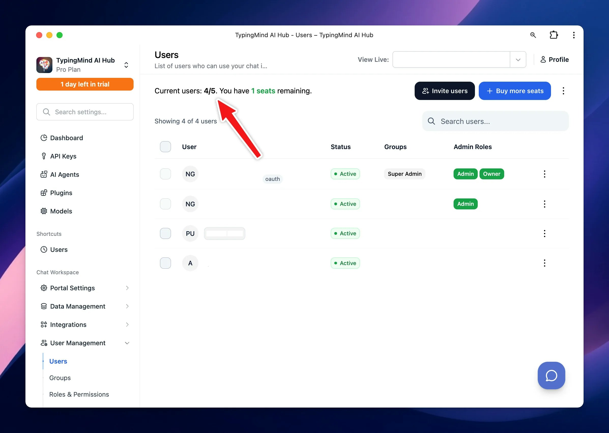Click the Groups column header
This screenshot has height=433, width=609.
click(395, 147)
